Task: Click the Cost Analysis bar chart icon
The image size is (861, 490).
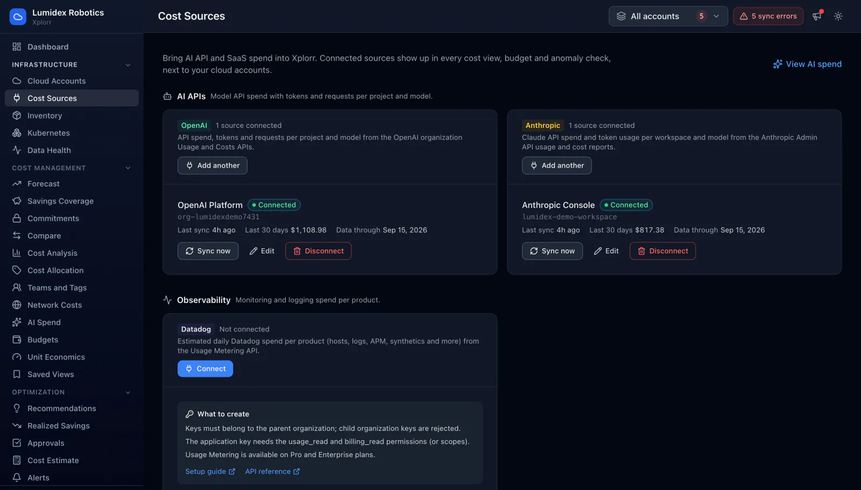Action: click(x=17, y=253)
